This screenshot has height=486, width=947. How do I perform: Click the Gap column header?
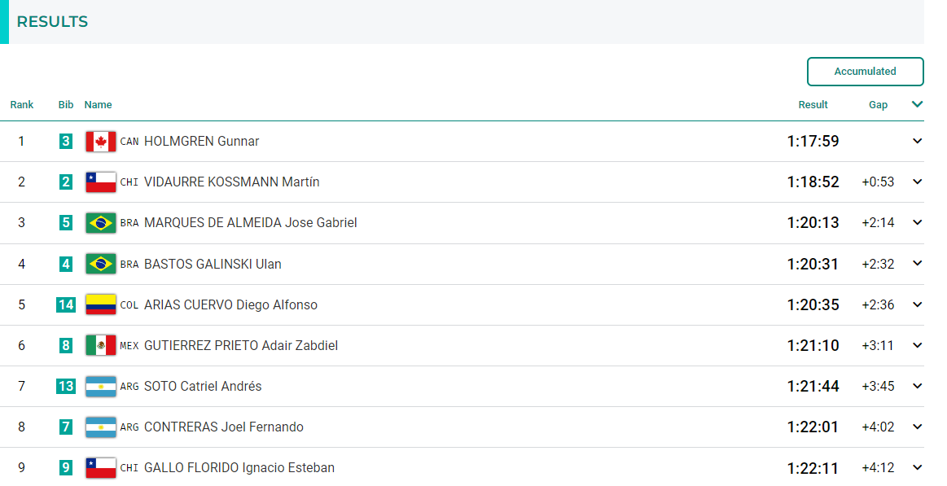tap(878, 105)
